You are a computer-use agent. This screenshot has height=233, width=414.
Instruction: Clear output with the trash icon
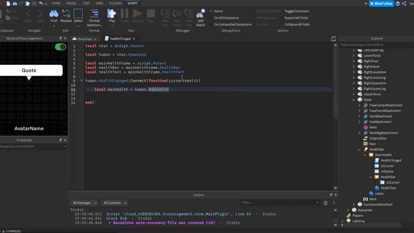(325, 203)
